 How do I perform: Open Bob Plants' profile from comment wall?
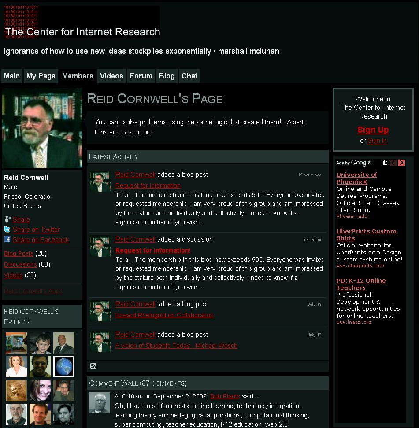tap(225, 396)
